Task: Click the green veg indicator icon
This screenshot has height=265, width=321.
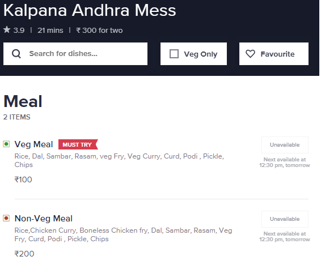Action: [6, 144]
